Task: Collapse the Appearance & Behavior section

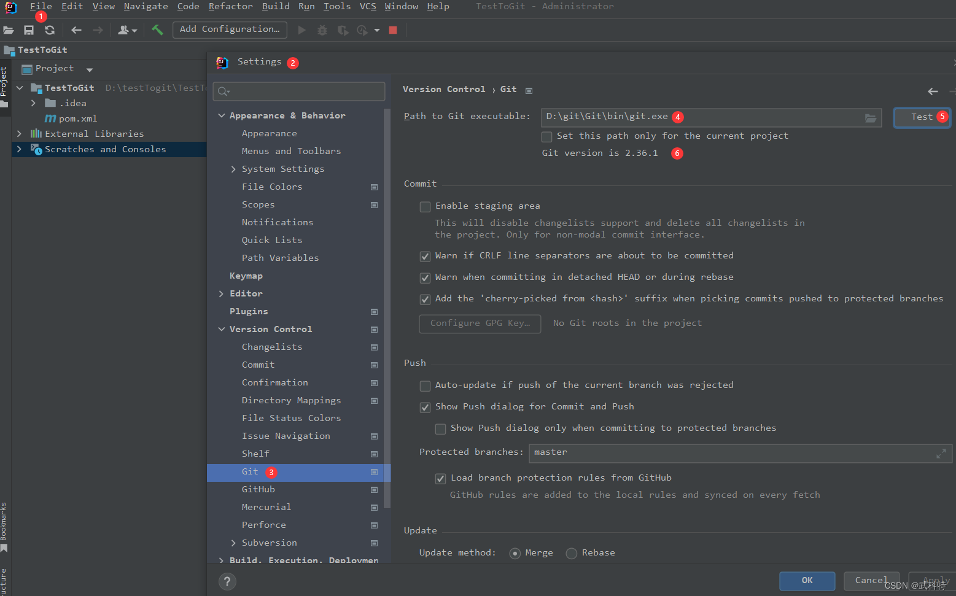Action: [222, 115]
